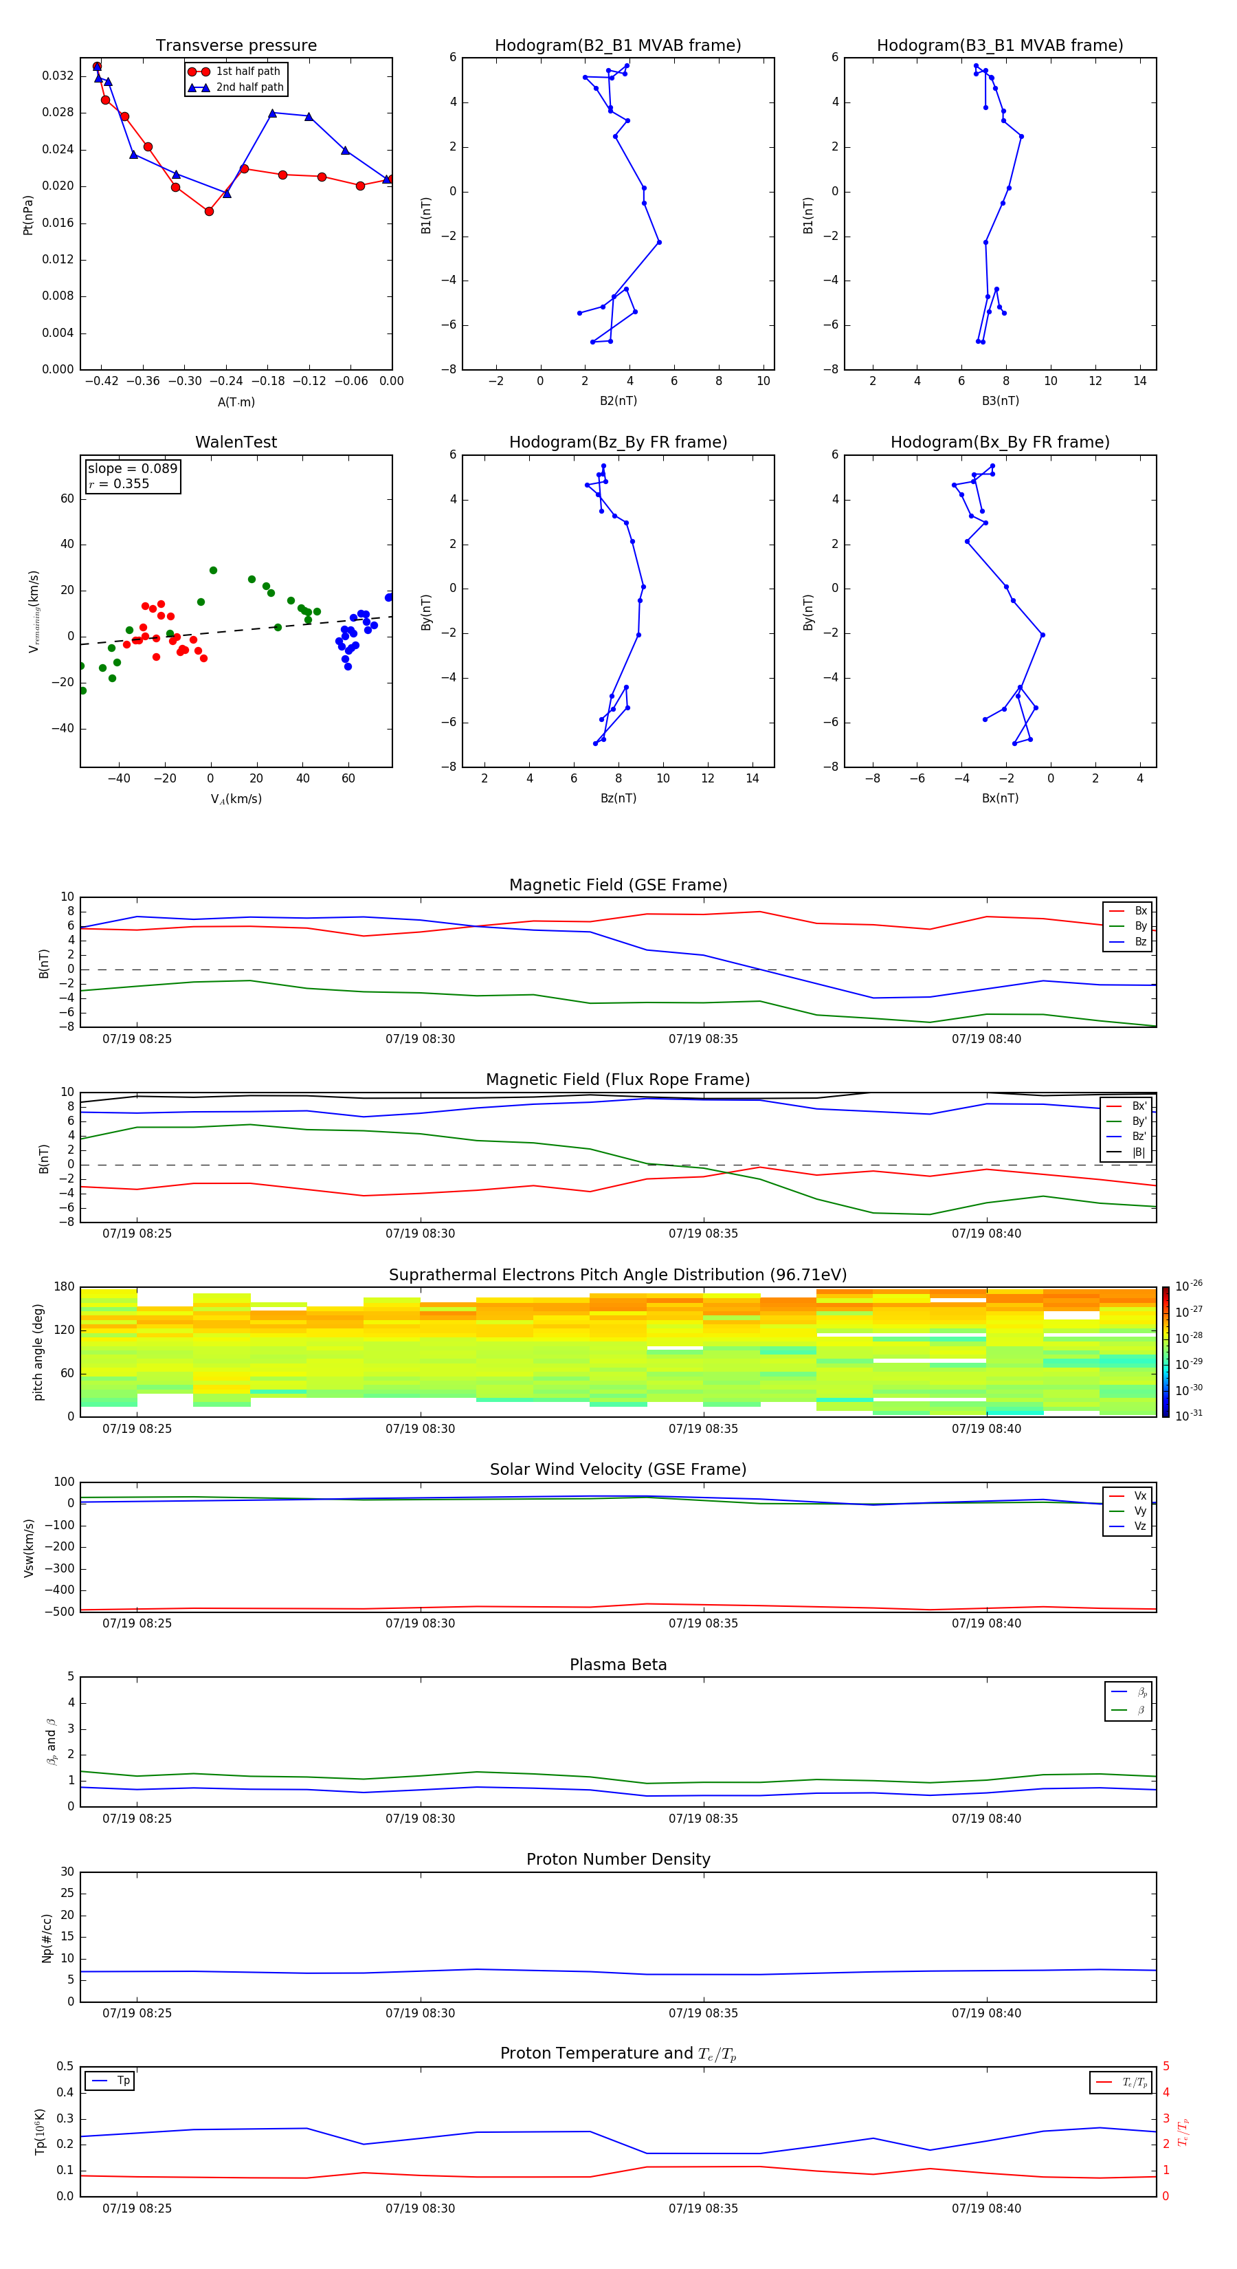Click the 'Solar Wind Velocity (GSE Frame)' title
Viewport: 1237px width, 2269px height.
(x=618, y=1469)
